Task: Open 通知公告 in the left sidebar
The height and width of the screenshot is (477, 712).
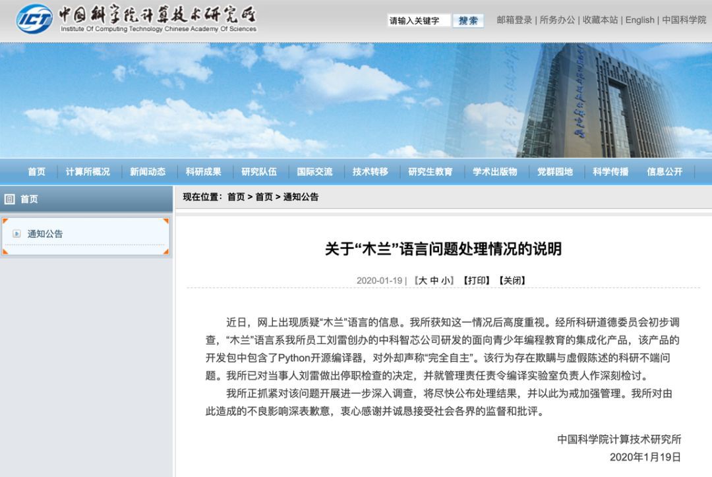Action: [x=45, y=234]
